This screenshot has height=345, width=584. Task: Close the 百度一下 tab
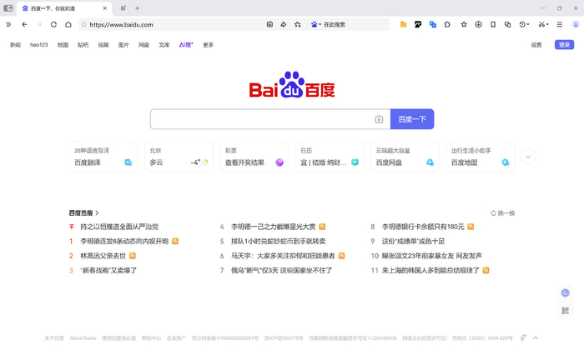[x=105, y=8]
